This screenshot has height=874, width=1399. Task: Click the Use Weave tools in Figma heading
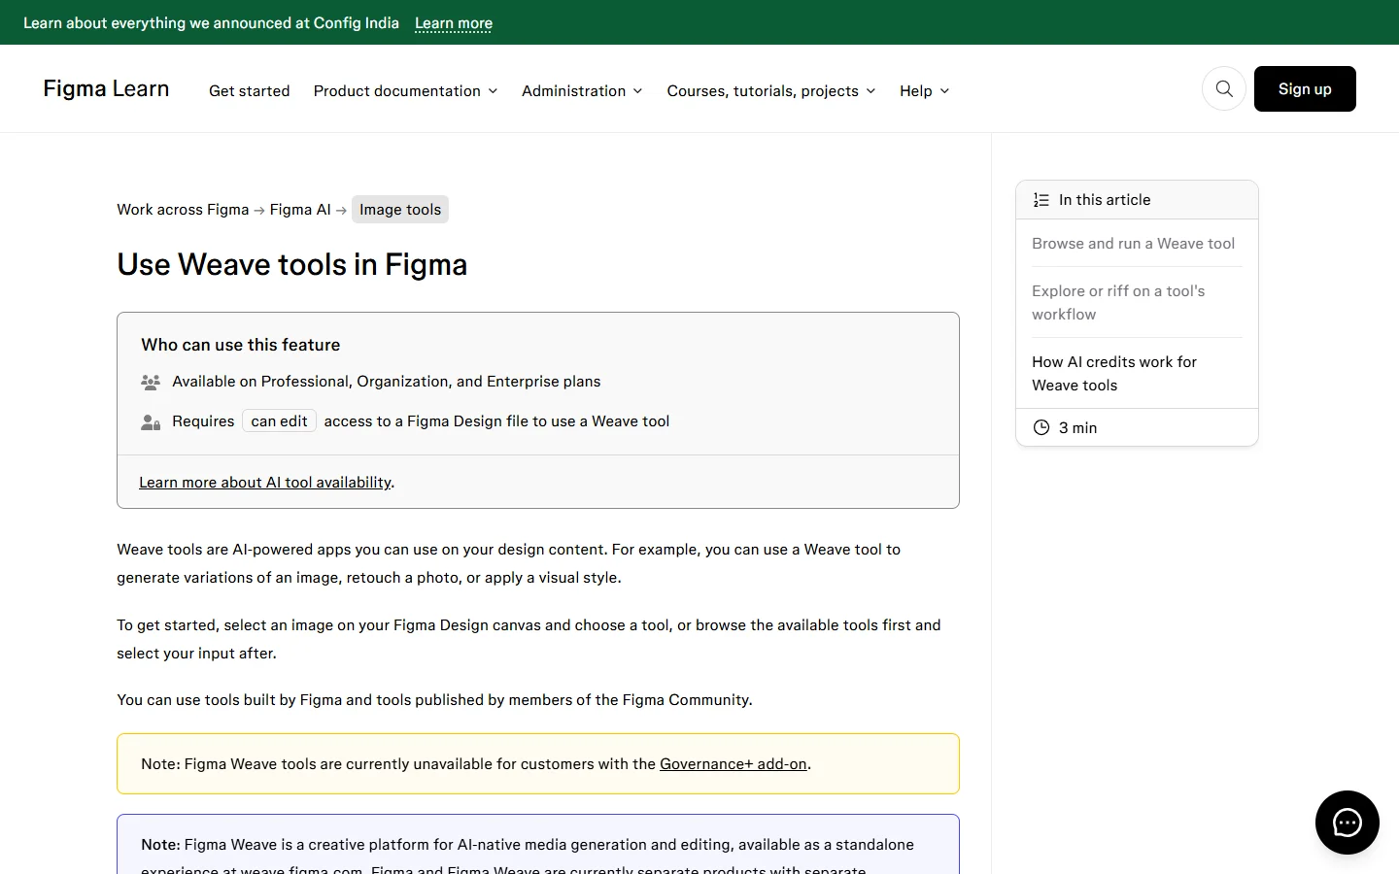292,265
